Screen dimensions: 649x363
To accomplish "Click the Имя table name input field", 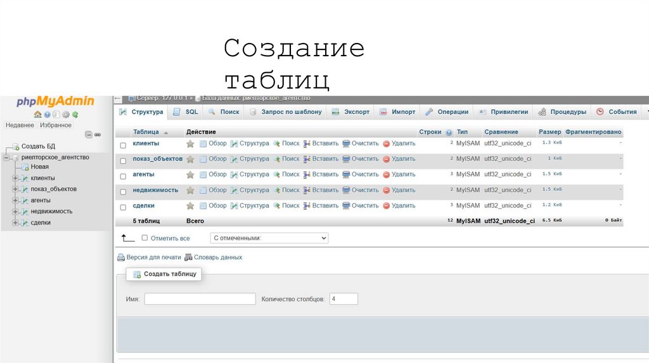I will [x=200, y=299].
